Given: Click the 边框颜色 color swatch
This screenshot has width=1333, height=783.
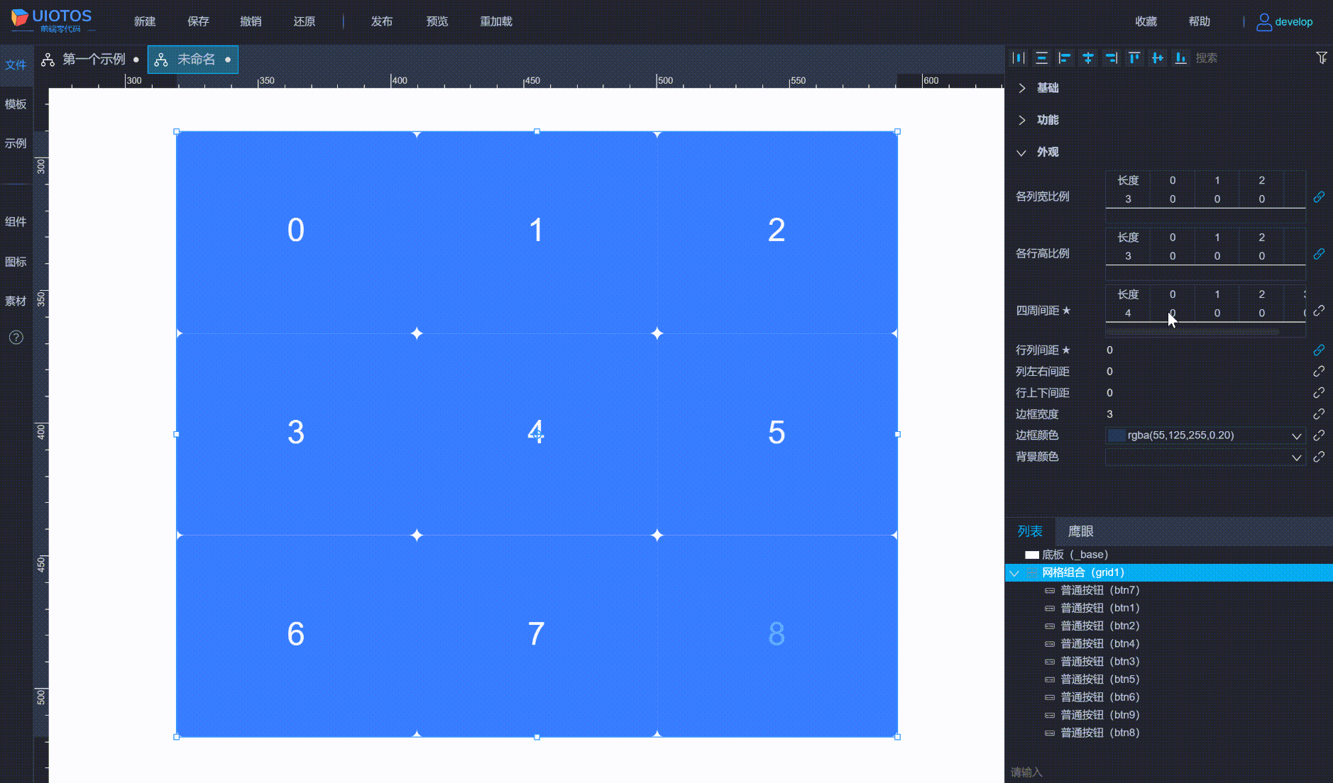Looking at the screenshot, I should pyautogui.click(x=1117, y=435).
